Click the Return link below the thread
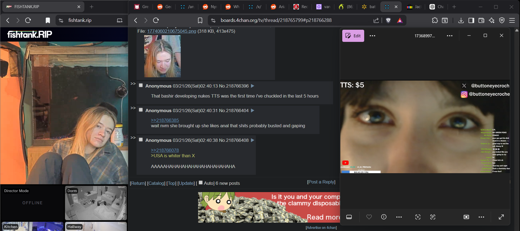The height and width of the screenshot is (231, 520). [138, 183]
